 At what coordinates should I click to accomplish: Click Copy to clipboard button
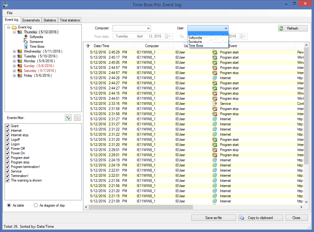coord(261,218)
